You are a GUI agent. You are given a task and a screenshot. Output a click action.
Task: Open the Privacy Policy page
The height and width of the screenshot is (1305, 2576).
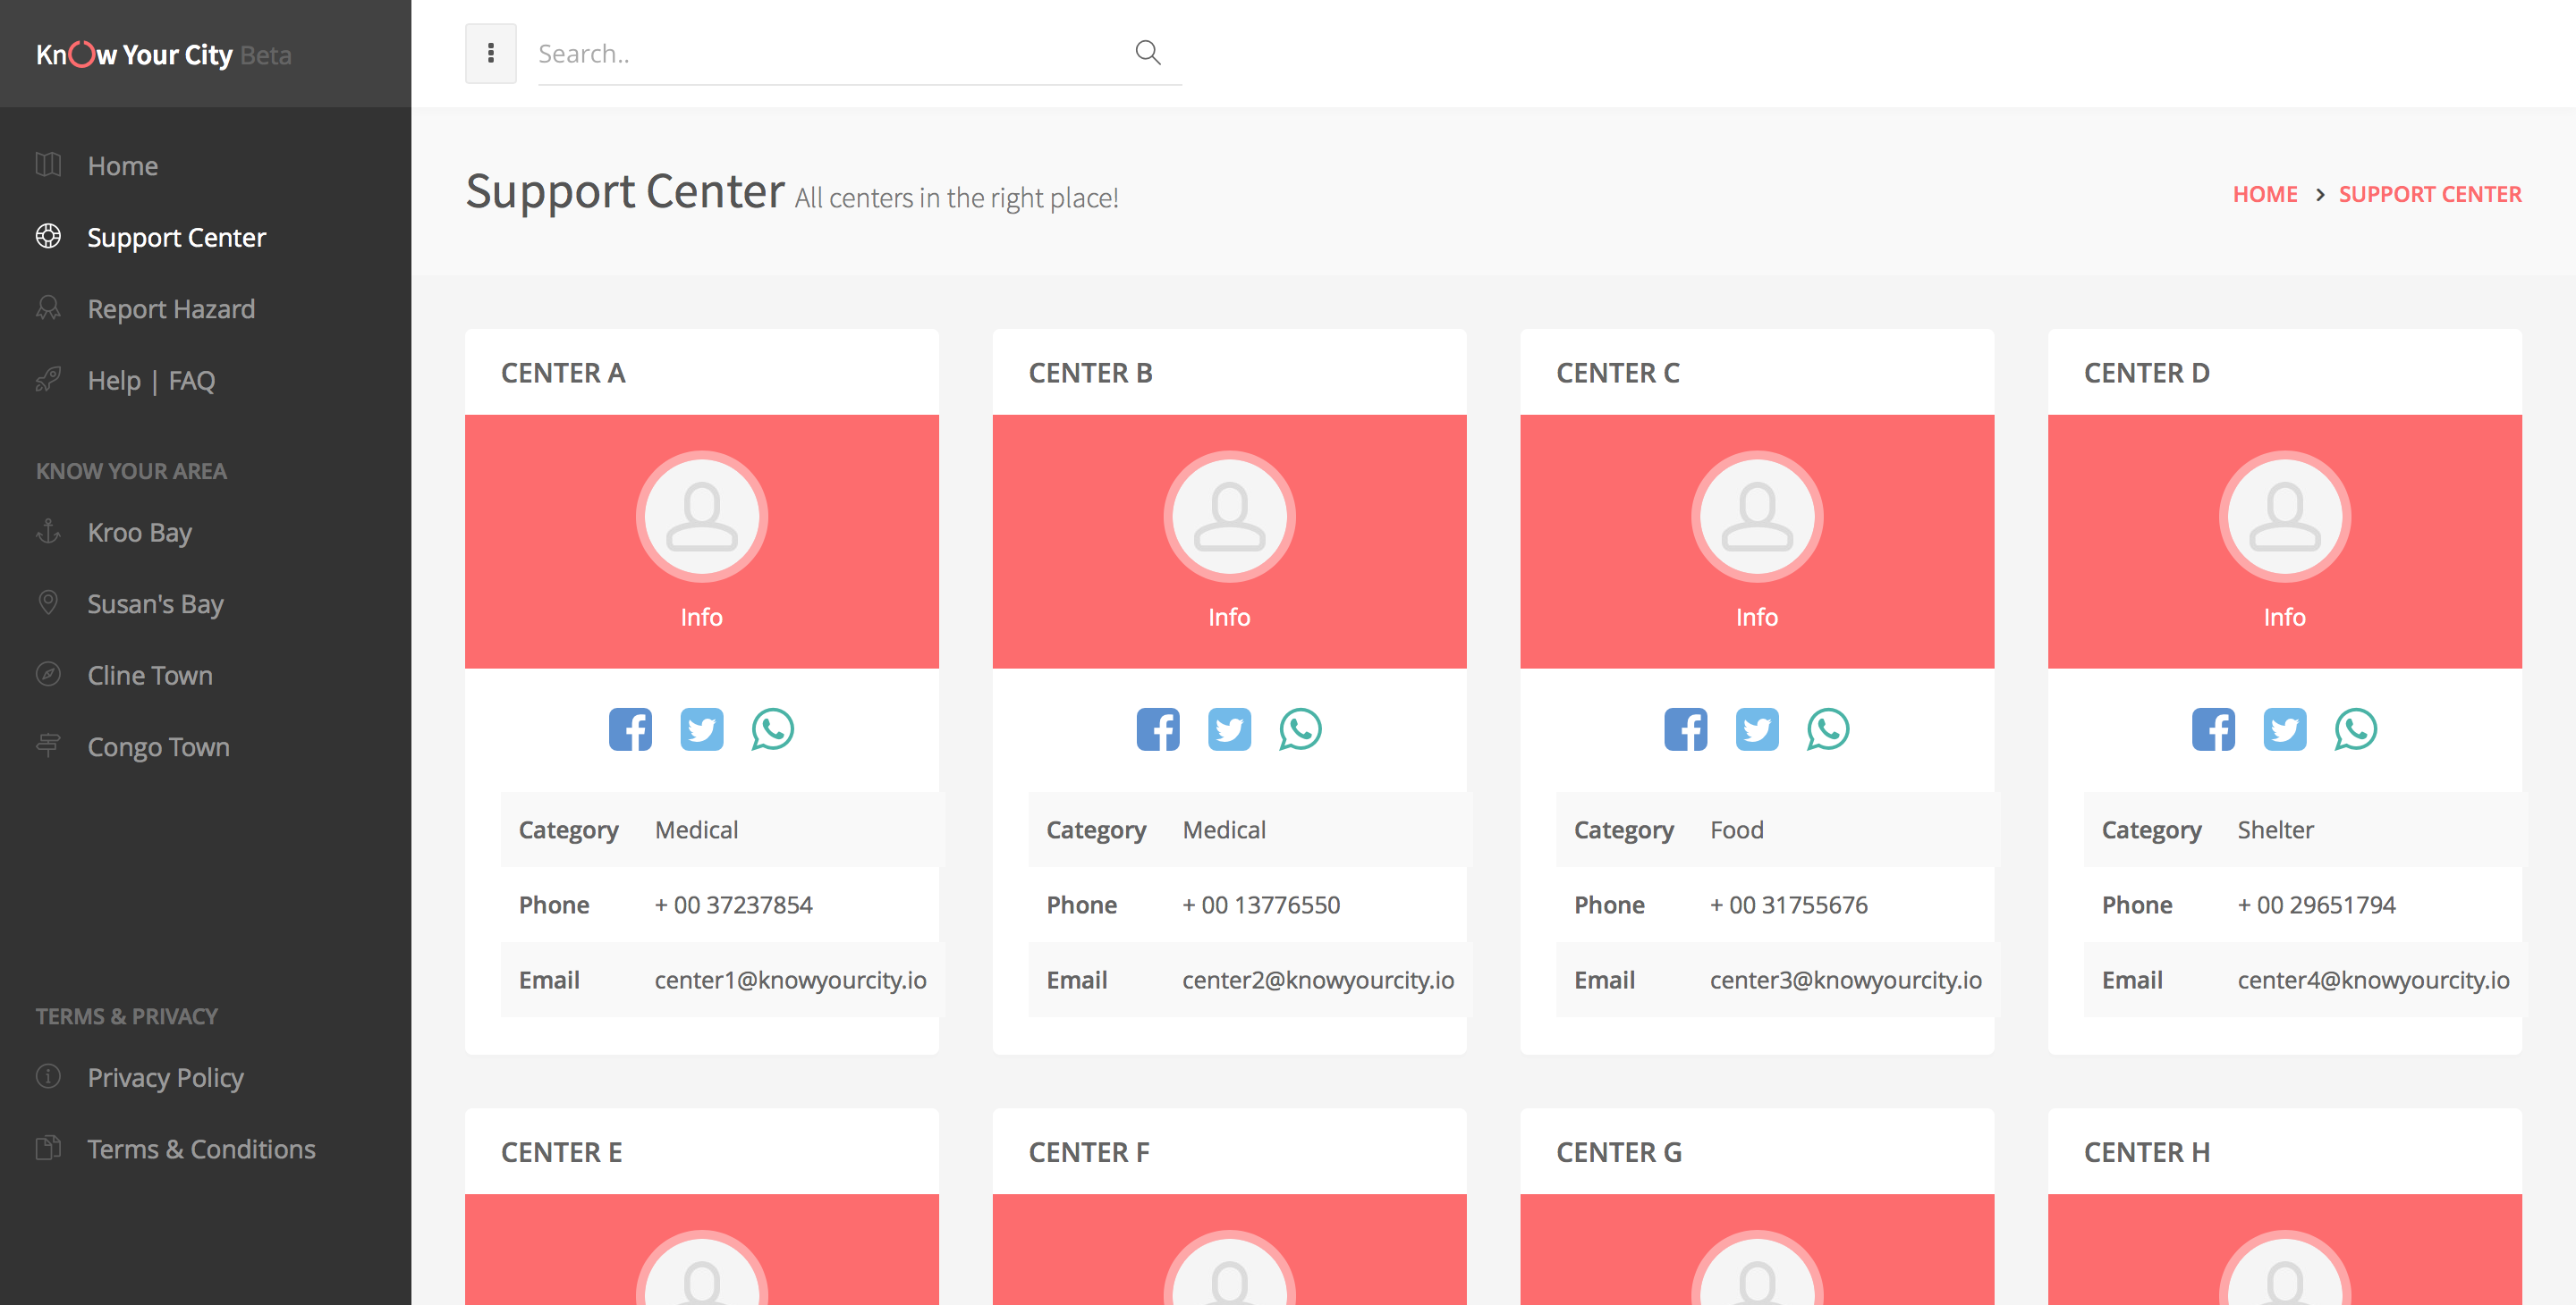(165, 1077)
